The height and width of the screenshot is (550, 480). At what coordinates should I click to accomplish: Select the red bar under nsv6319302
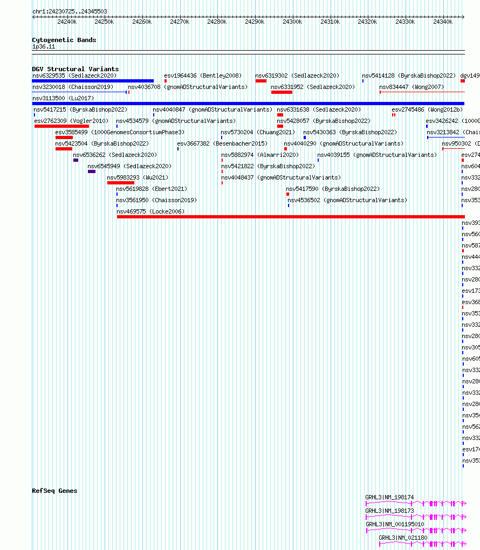pyautogui.click(x=261, y=81)
